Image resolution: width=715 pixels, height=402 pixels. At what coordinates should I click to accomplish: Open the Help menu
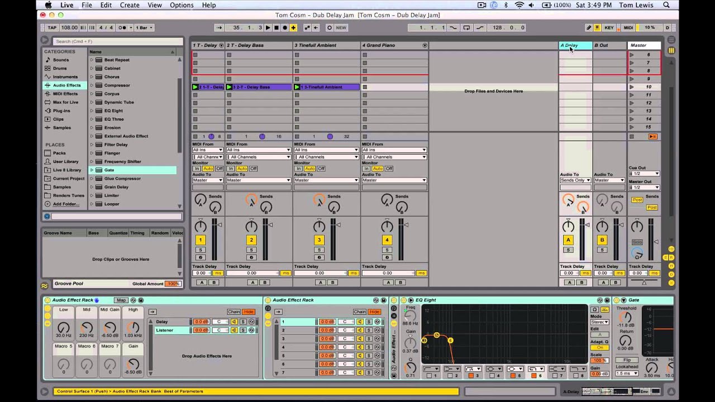[x=209, y=5]
